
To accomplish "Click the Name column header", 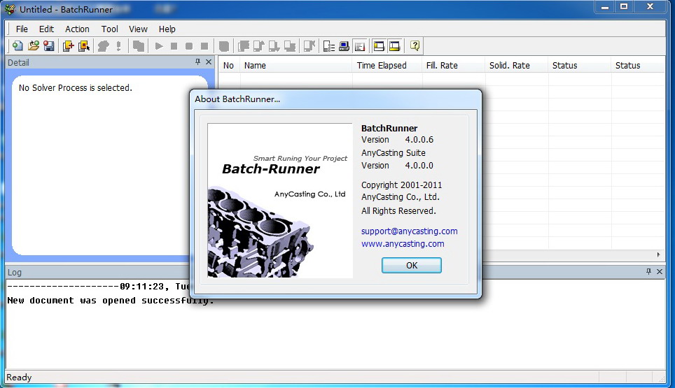I will tap(295, 65).
